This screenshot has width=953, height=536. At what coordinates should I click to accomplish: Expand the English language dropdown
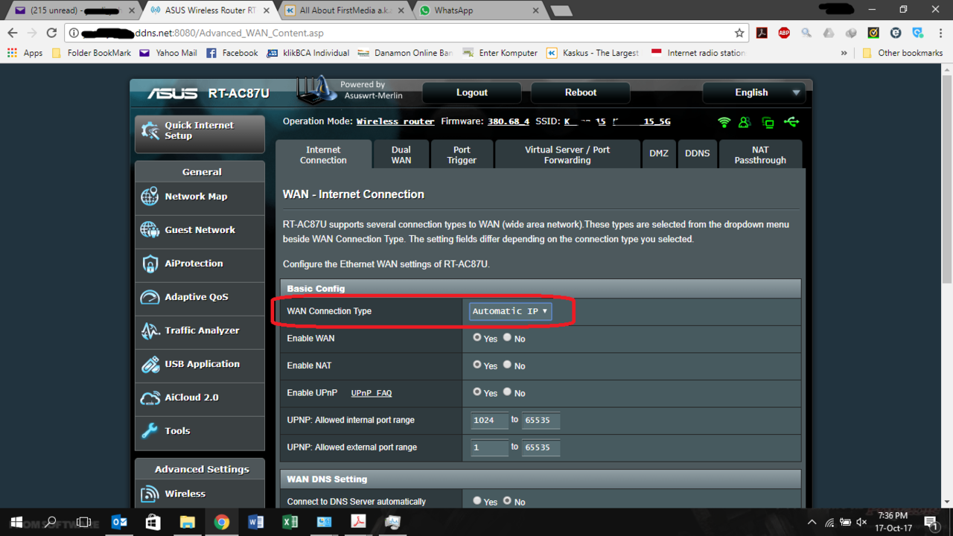coord(753,93)
